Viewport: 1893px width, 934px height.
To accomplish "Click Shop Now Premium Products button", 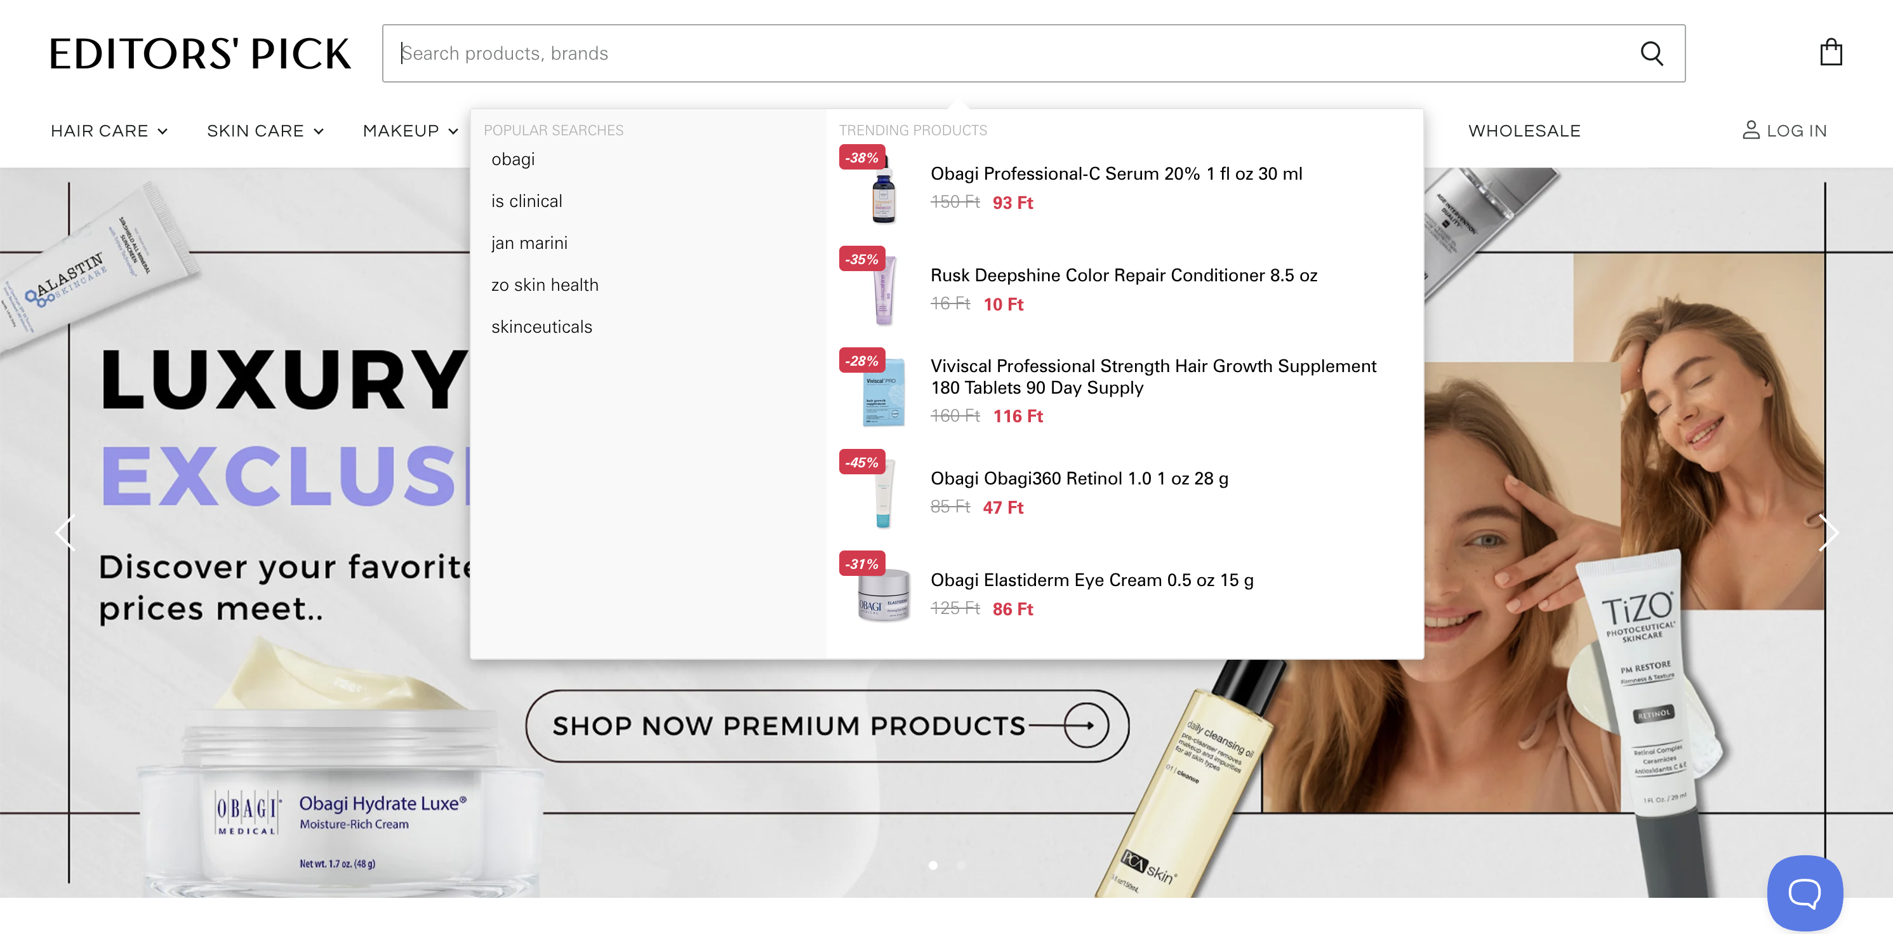I will tap(827, 726).
